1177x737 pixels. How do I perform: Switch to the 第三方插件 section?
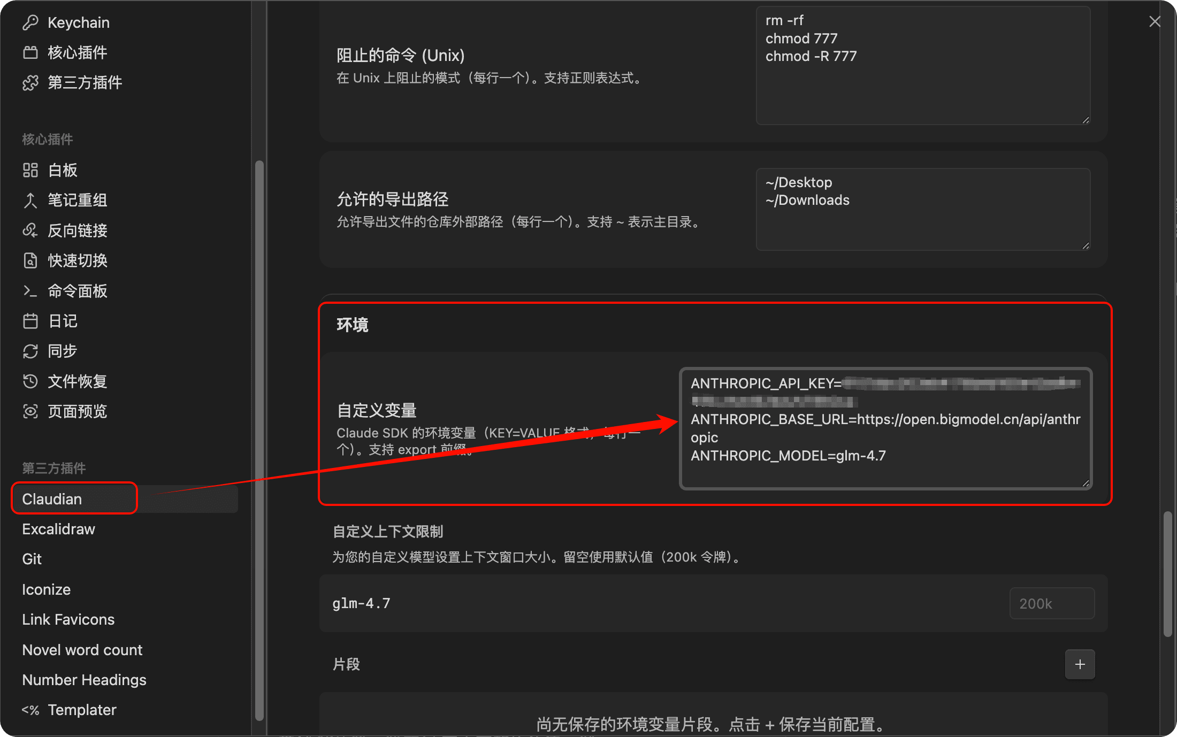[x=85, y=82]
